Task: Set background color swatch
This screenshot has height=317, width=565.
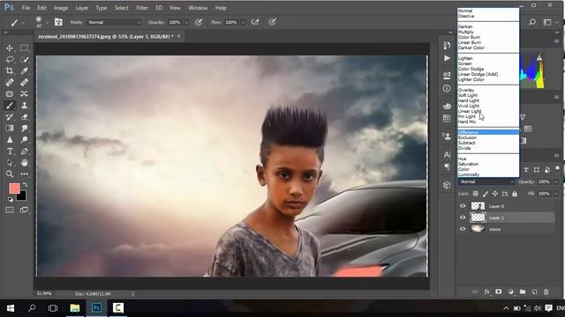Action: (x=23, y=196)
